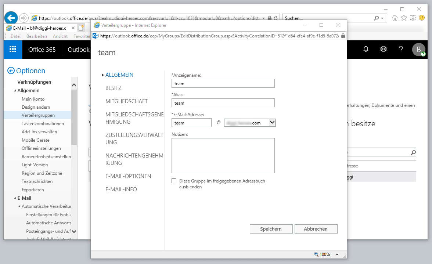Select Tastenkombinationen in the options sidebar
The width and height of the screenshot is (432, 264).
(43, 124)
